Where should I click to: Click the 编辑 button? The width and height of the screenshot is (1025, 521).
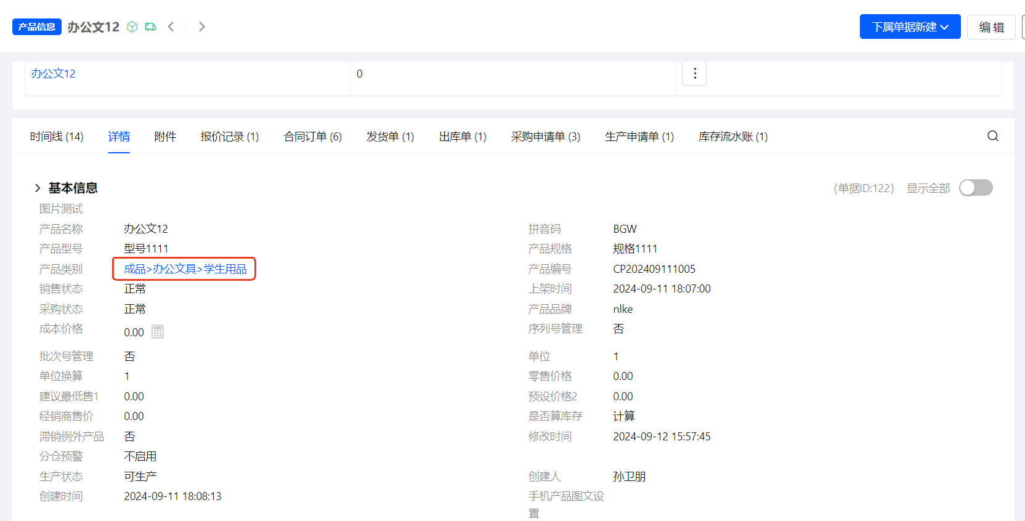(991, 27)
